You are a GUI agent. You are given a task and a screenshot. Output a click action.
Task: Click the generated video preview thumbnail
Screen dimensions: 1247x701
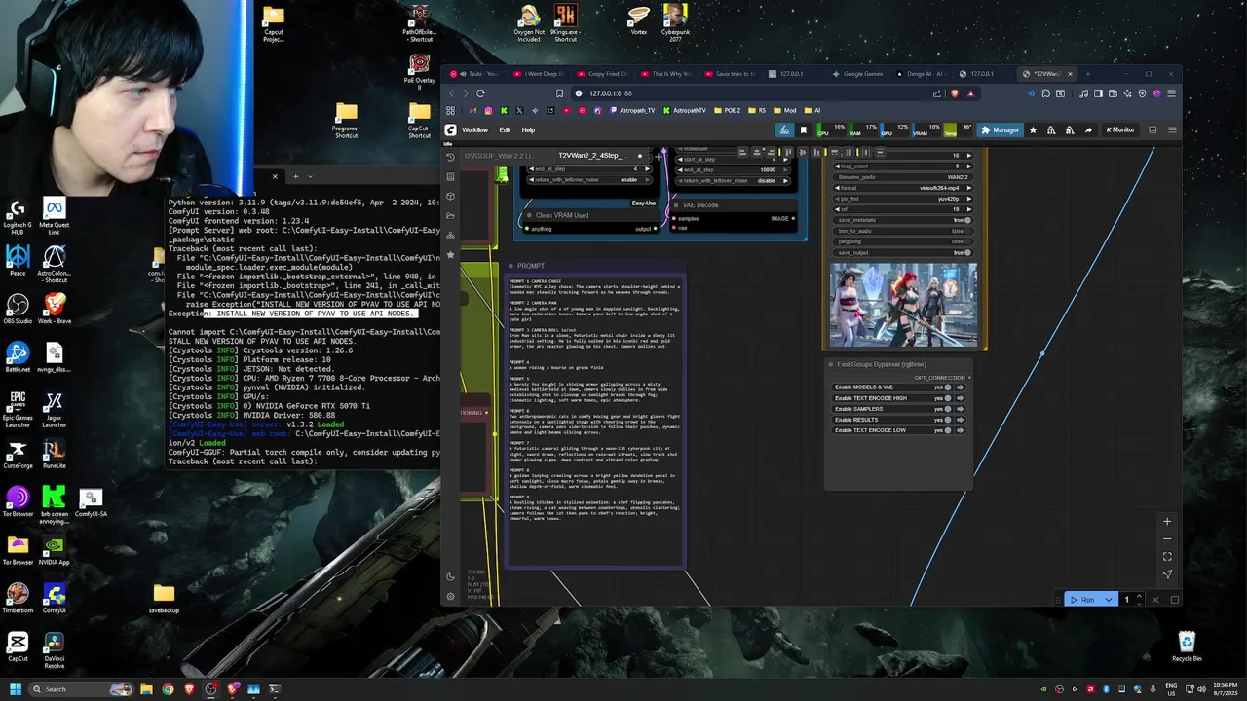(x=903, y=305)
